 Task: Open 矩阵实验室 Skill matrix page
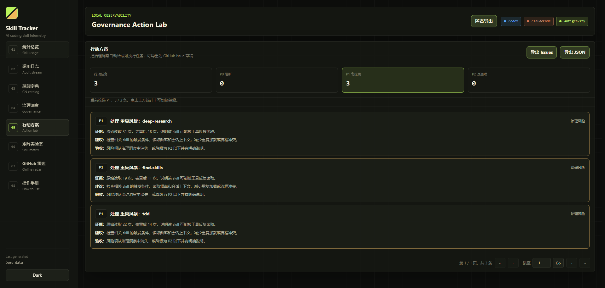tap(37, 147)
